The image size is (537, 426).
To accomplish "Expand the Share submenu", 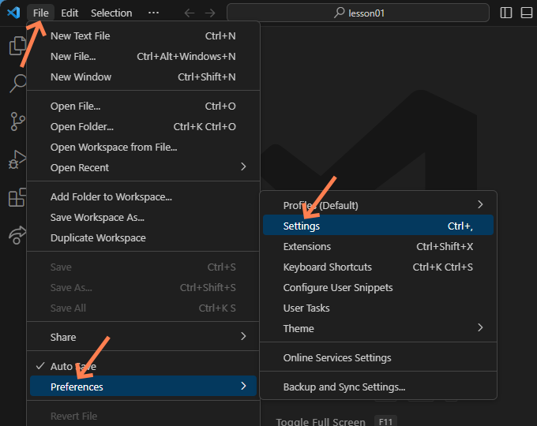I will click(x=143, y=337).
